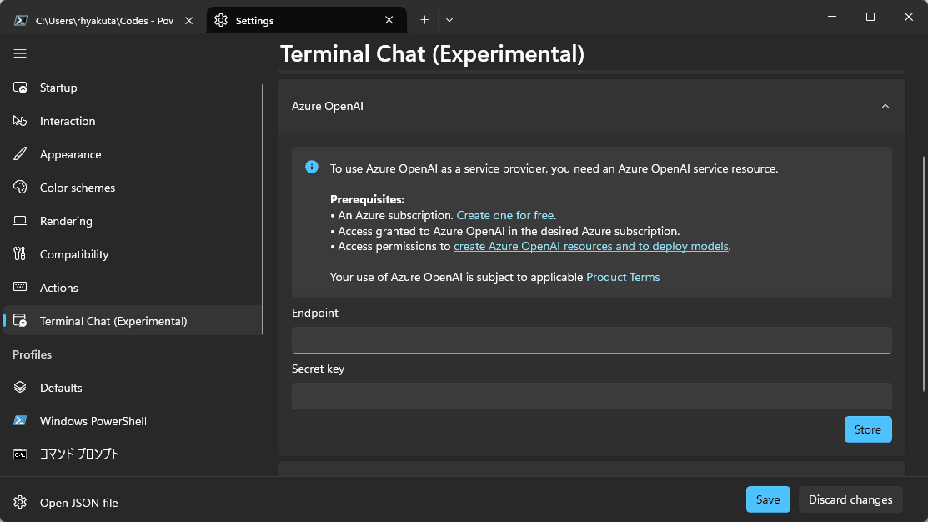928x522 pixels.
Task: Click the hamburger navigation menu icon
Action: (x=20, y=54)
